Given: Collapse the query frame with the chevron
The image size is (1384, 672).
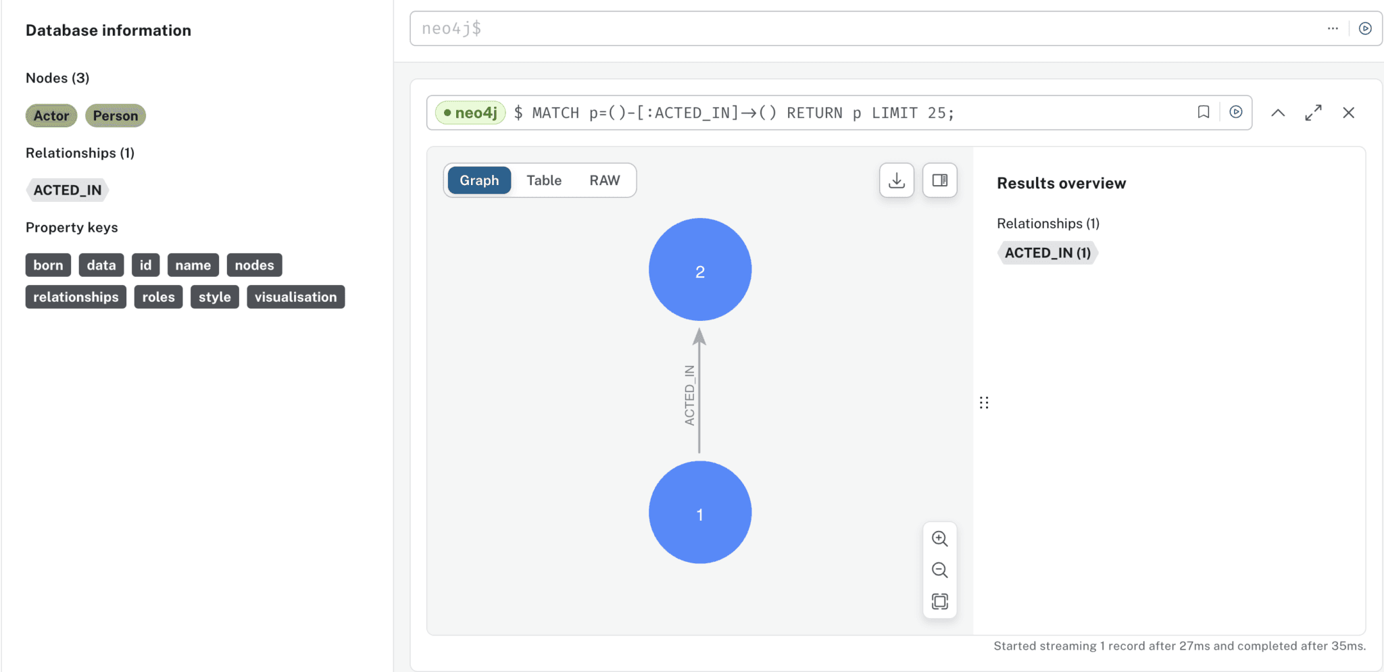Looking at the screenshot, I should coord(1278,112).
